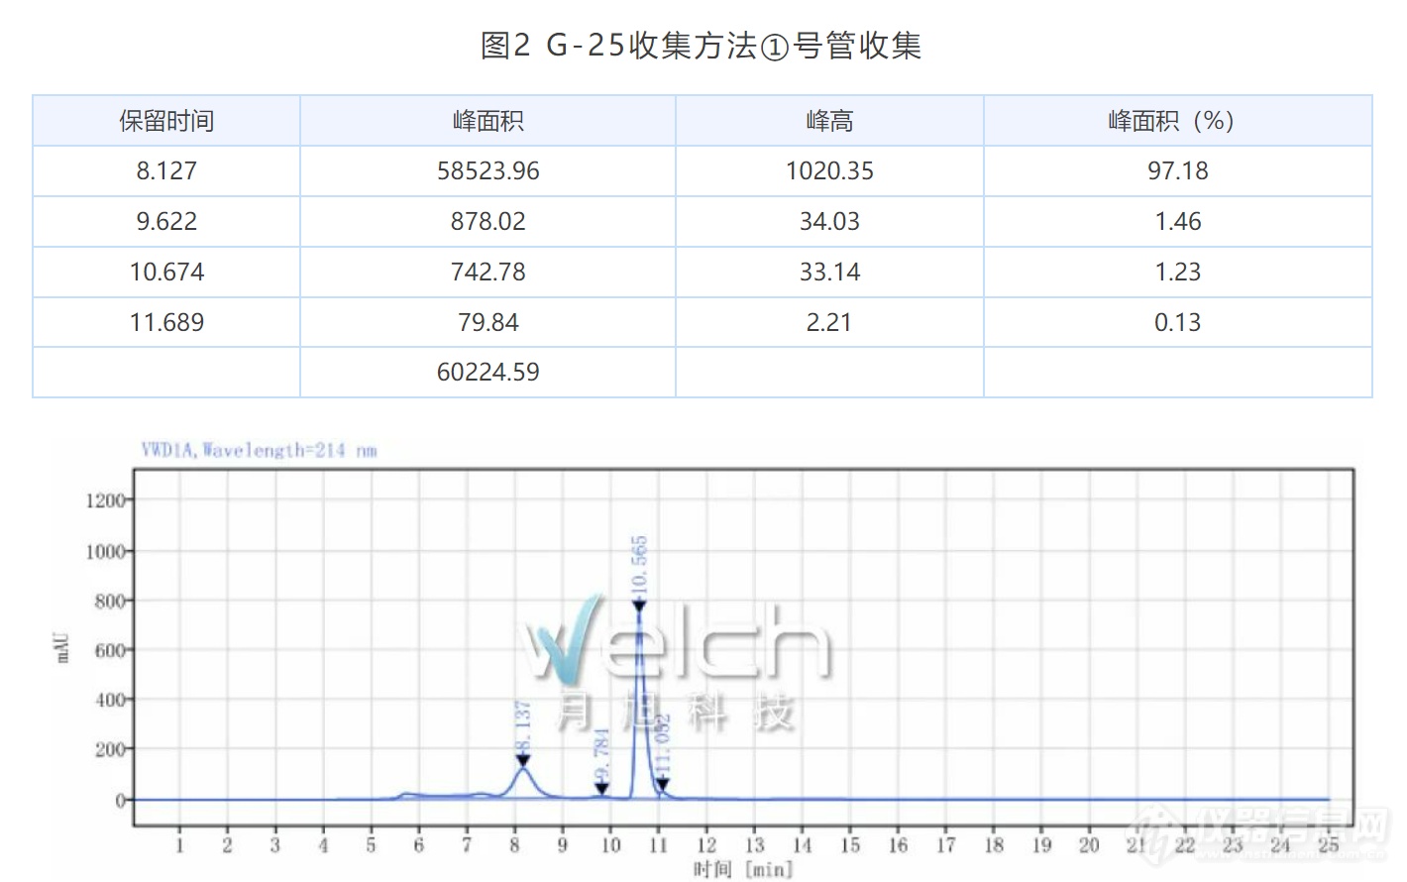Screen dimensions: 1407x882
Task: Click the peak marker labeled 10.565
Action: coord(639,606)
